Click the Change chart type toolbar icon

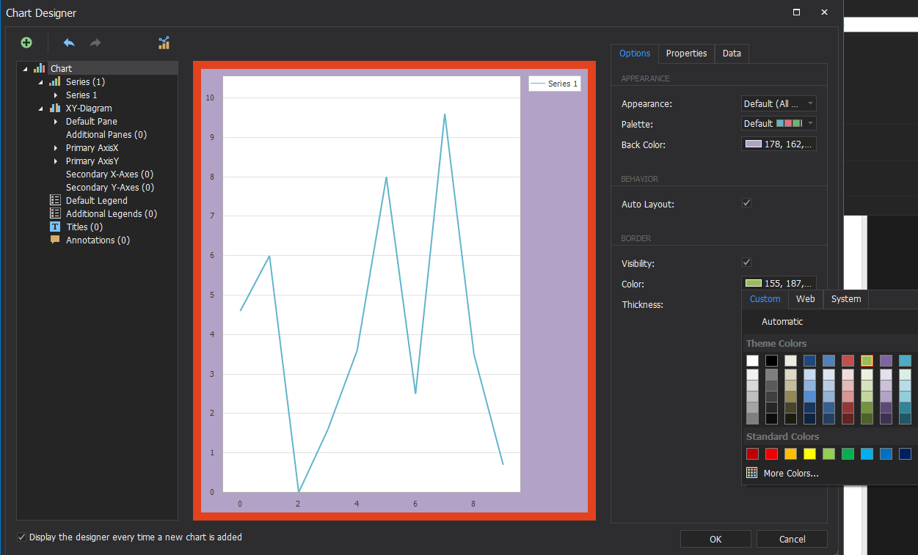[x=164, y=43]
